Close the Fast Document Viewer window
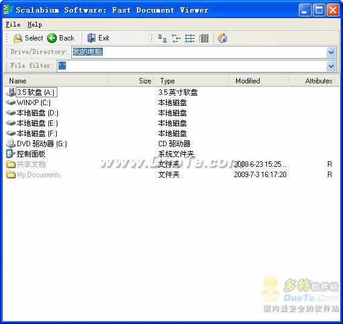Screen dimensions: 343x324 333,10
